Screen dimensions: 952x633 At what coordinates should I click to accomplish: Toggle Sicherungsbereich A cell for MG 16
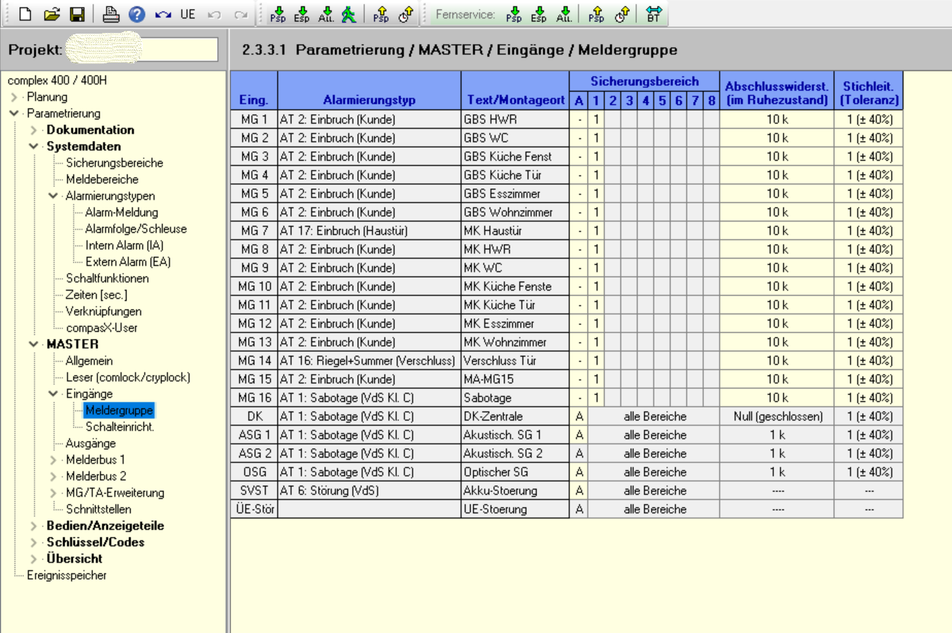(579, 398)
